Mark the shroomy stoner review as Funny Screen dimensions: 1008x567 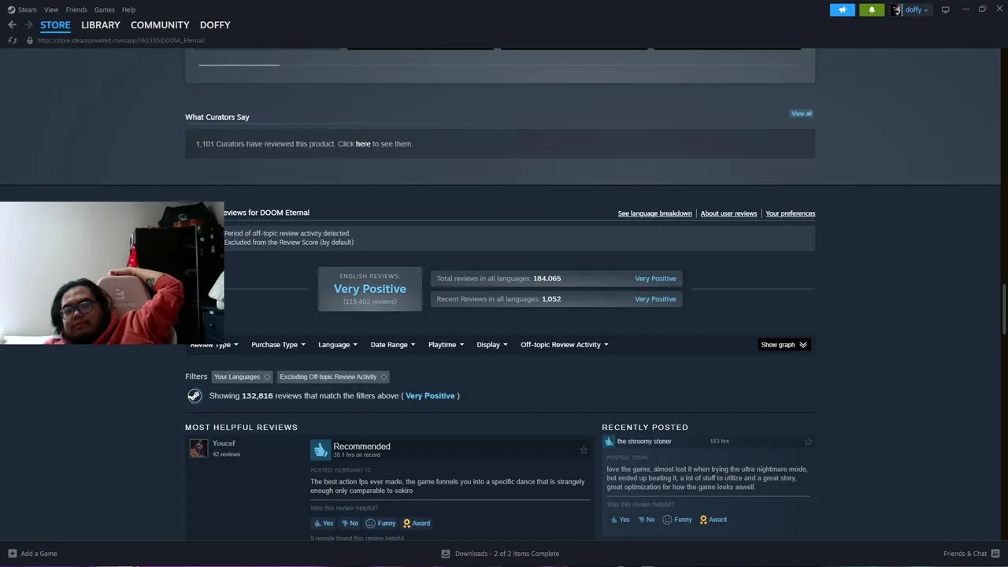pos(677,520)
